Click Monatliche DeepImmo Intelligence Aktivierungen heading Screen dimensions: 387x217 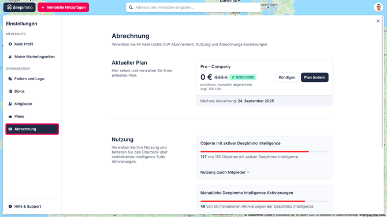[247, 193]
